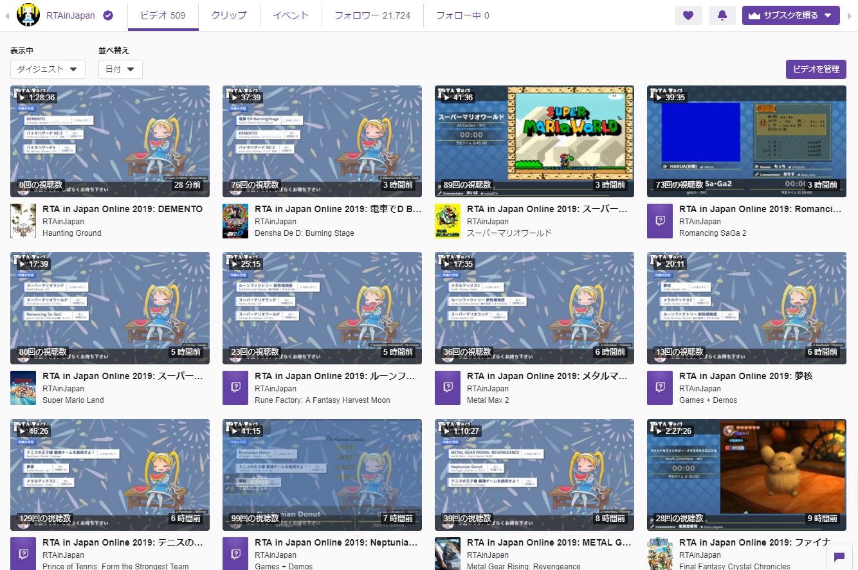Open Final Fantasy Crystal Chronicles box art
Screen dimensions: 858x570
tap(660, 553)
